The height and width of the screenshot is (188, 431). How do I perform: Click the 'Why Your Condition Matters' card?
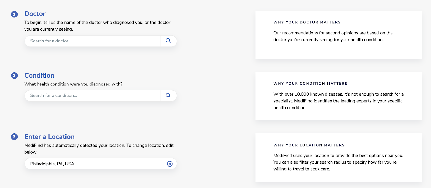tap(338, 96)
